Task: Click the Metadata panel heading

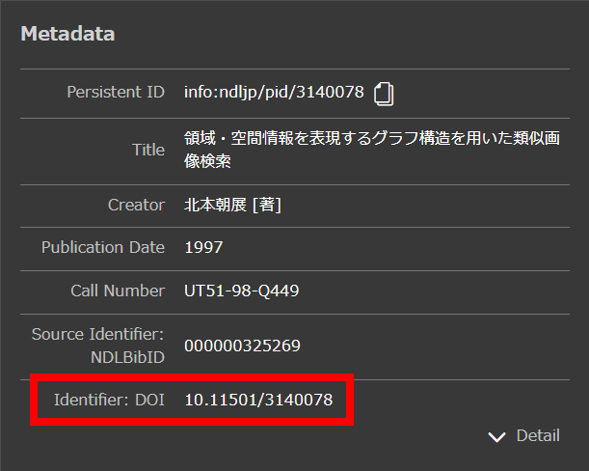Action: point(67,34)
